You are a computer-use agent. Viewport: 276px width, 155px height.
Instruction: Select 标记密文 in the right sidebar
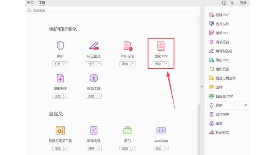(219, 132)
